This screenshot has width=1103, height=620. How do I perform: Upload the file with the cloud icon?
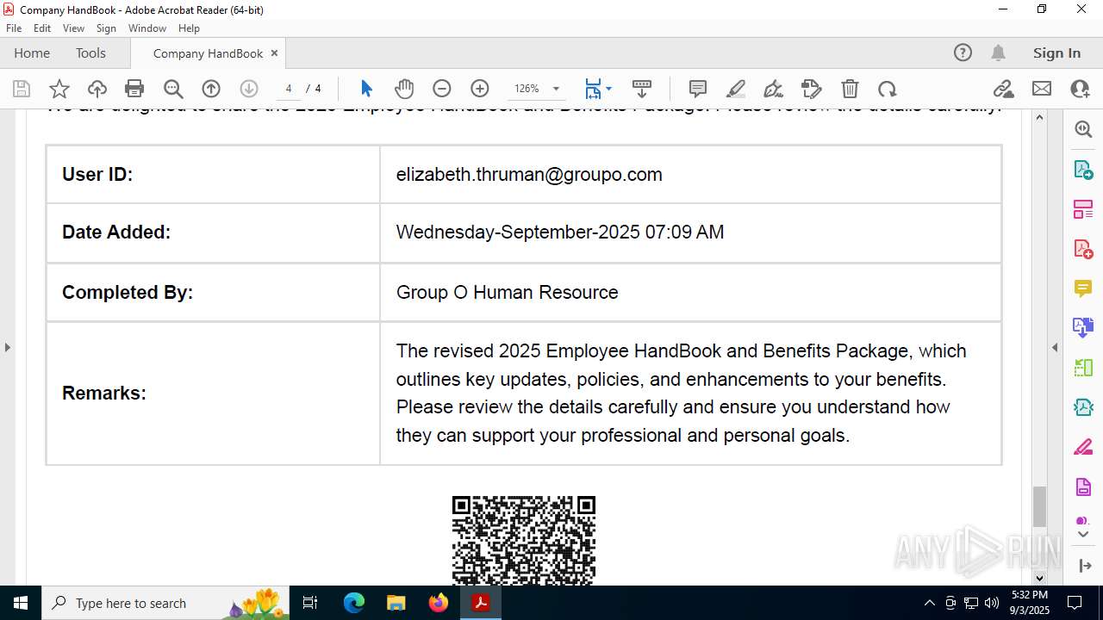97,89
